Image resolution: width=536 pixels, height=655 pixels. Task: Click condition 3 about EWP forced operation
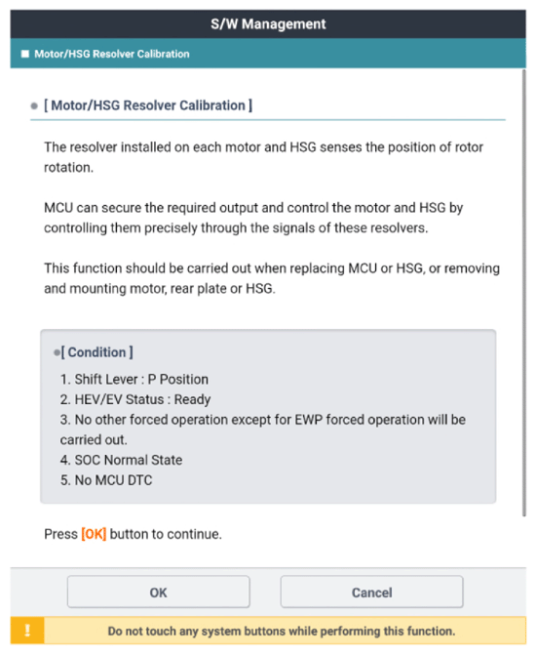click(x=263, y=430)
